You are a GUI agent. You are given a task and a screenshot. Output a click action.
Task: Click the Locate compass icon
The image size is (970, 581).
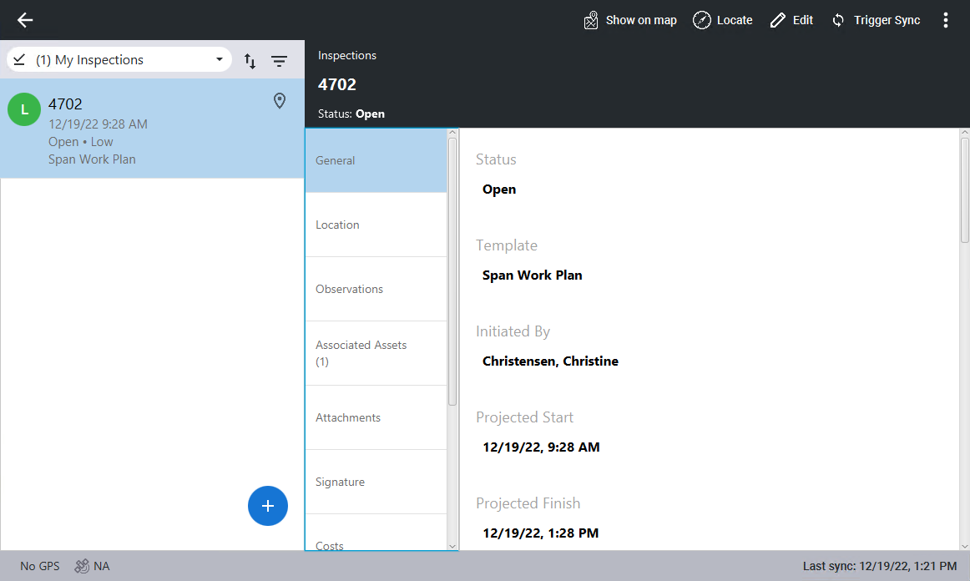[702, 20]
